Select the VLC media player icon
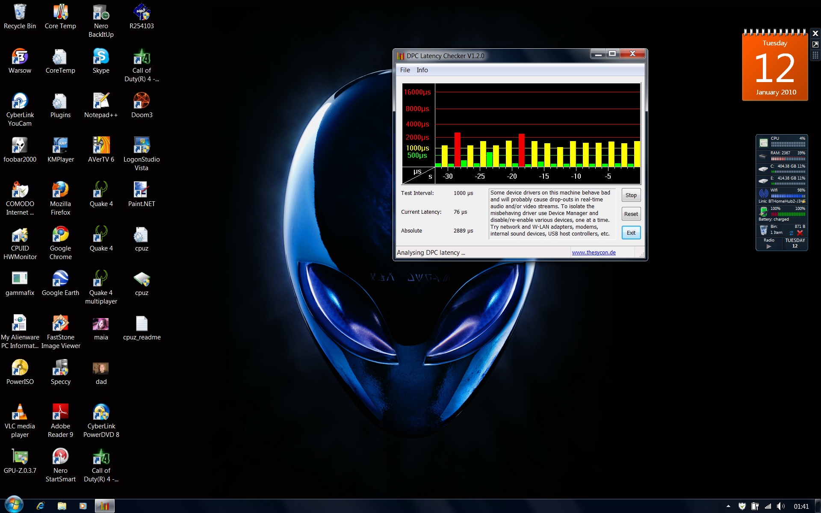Screen dimensions: 821x513 pyautogui.click(x=20, y=422)
